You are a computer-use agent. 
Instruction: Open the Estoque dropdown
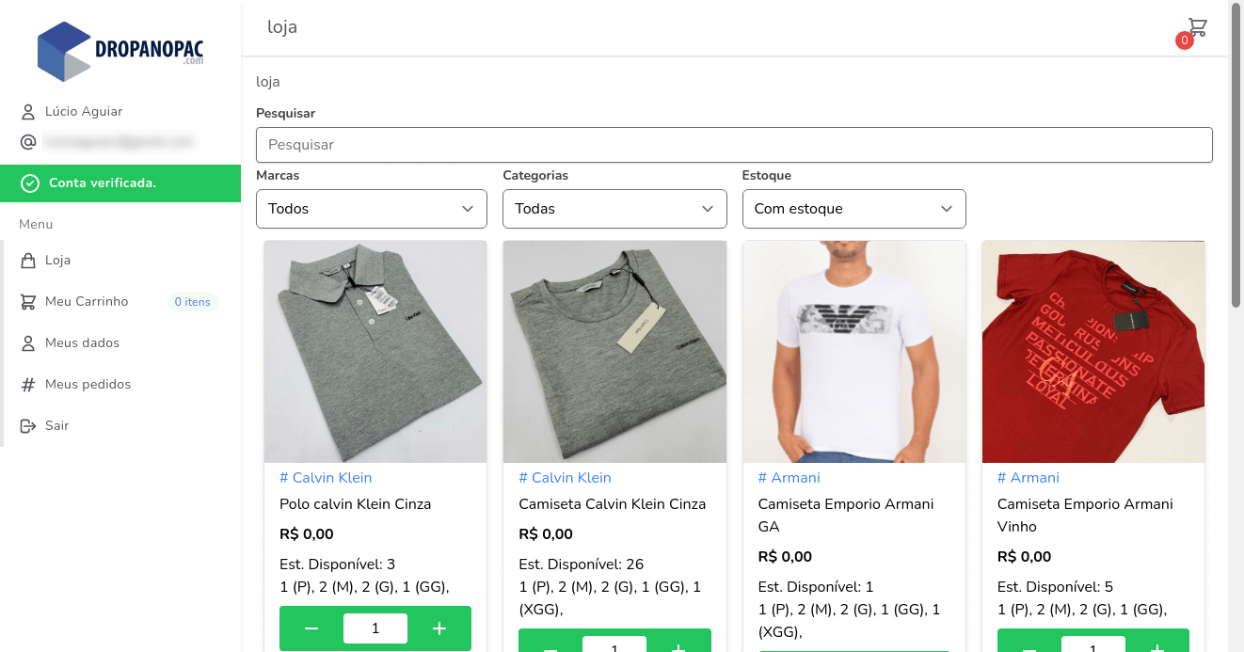point(853,209)
